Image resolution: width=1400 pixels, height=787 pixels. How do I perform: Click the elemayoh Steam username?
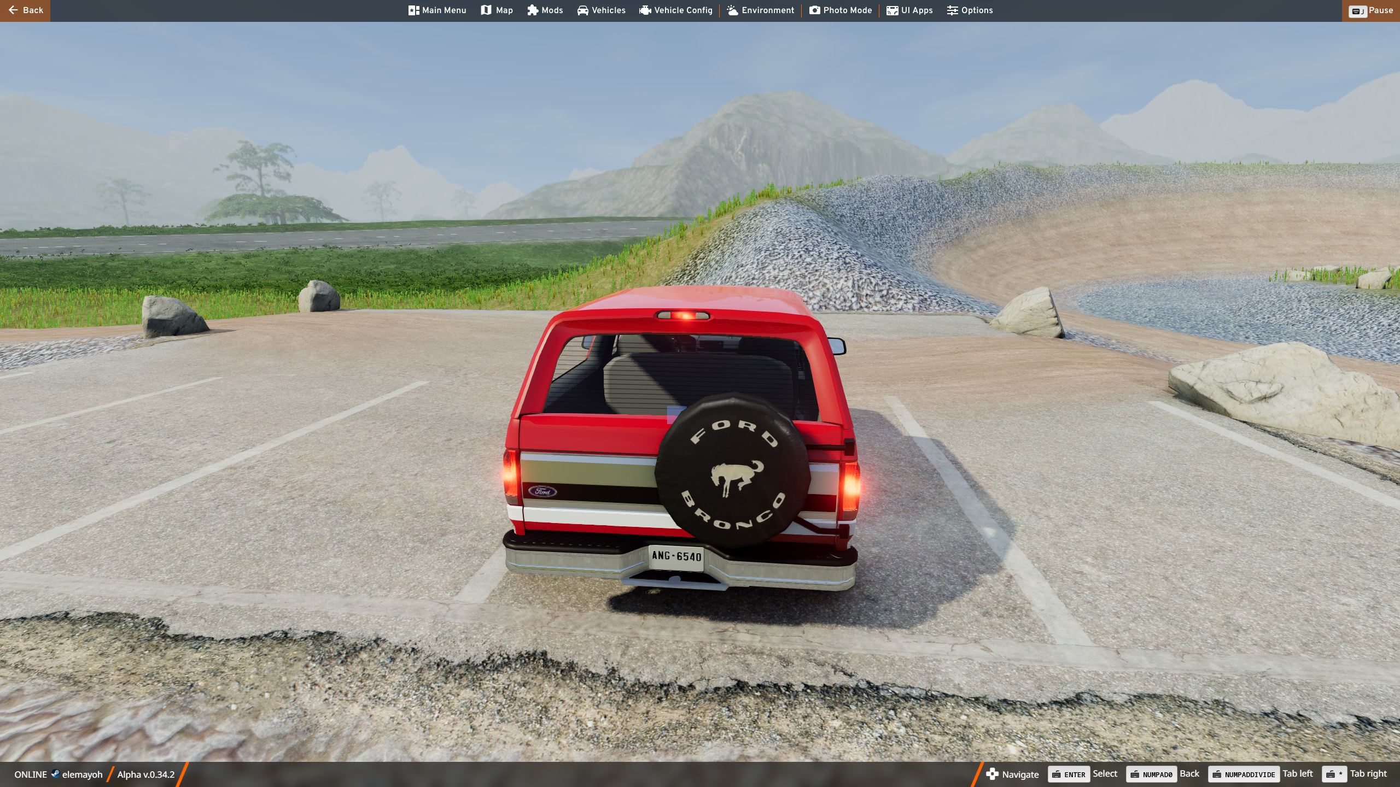pos(82,774)
